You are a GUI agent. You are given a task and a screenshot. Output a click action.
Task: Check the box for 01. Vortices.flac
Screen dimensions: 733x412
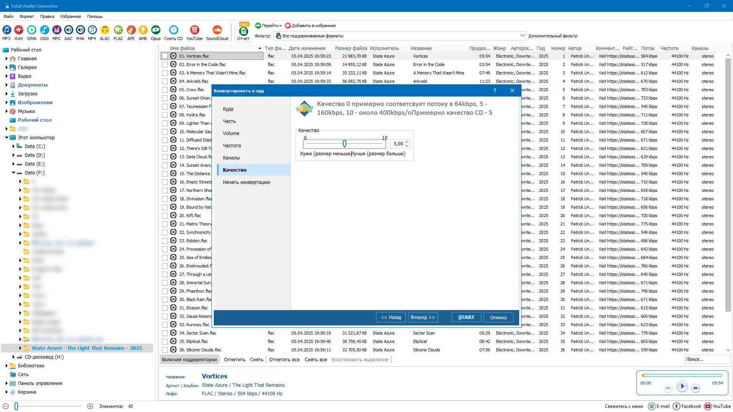pos(165,56)
